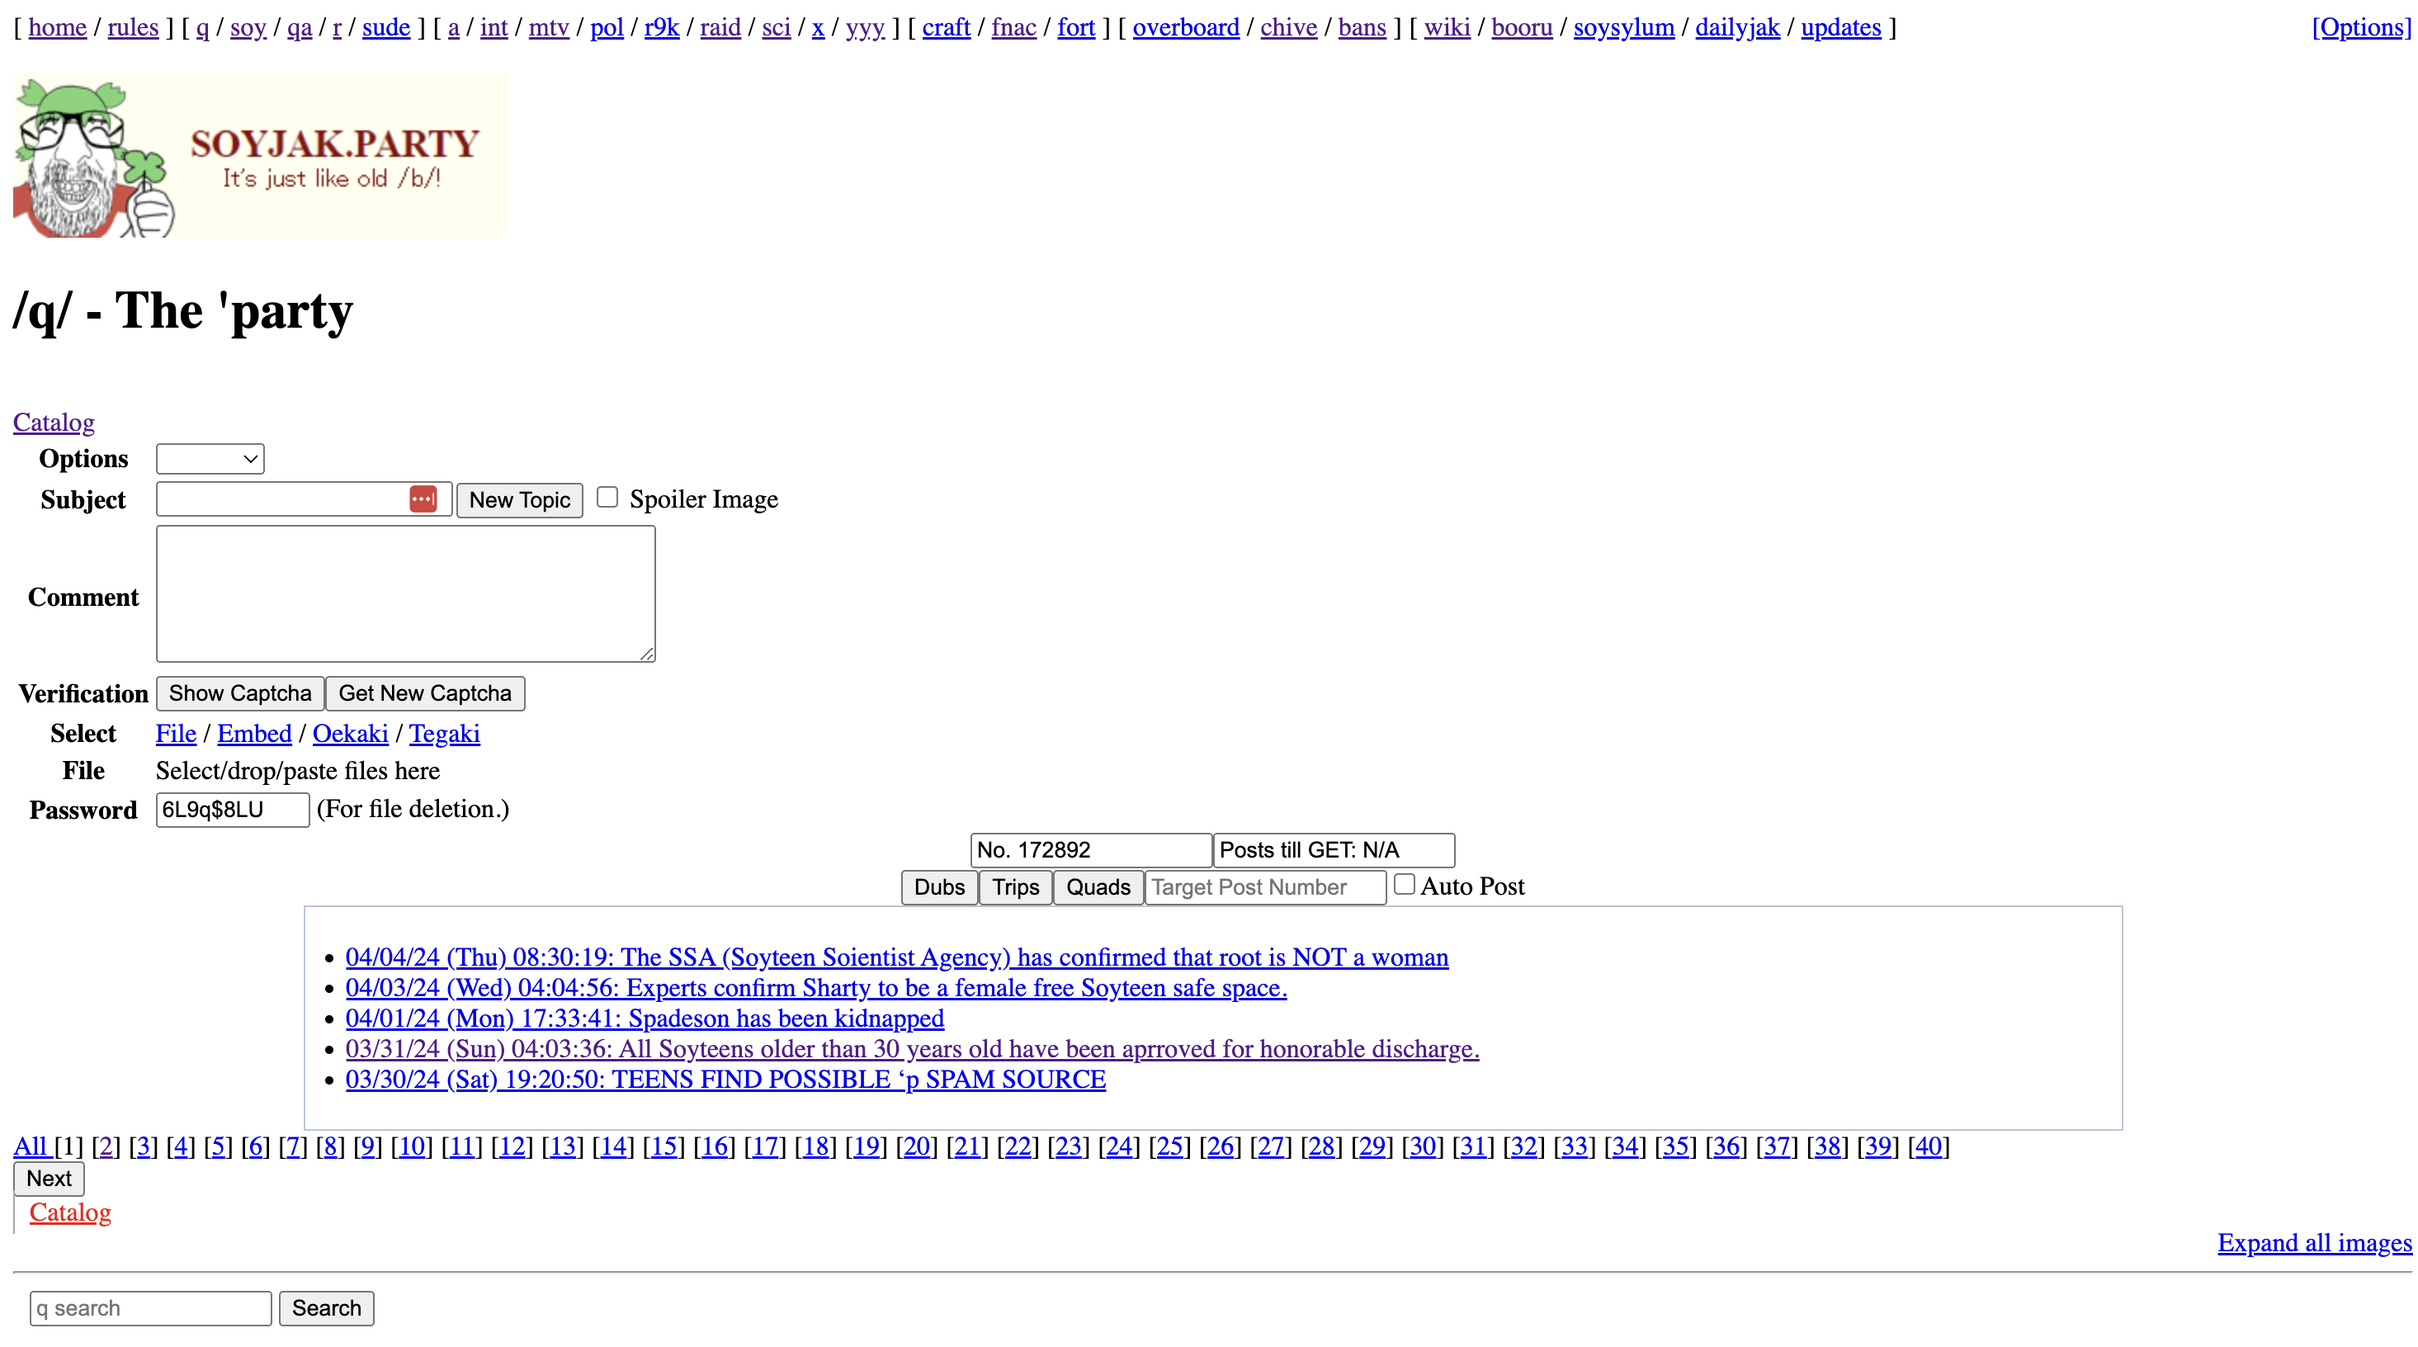Click Show Captcha button
This screenshot has height=1347, width=2418.
[x=239, y=693]
